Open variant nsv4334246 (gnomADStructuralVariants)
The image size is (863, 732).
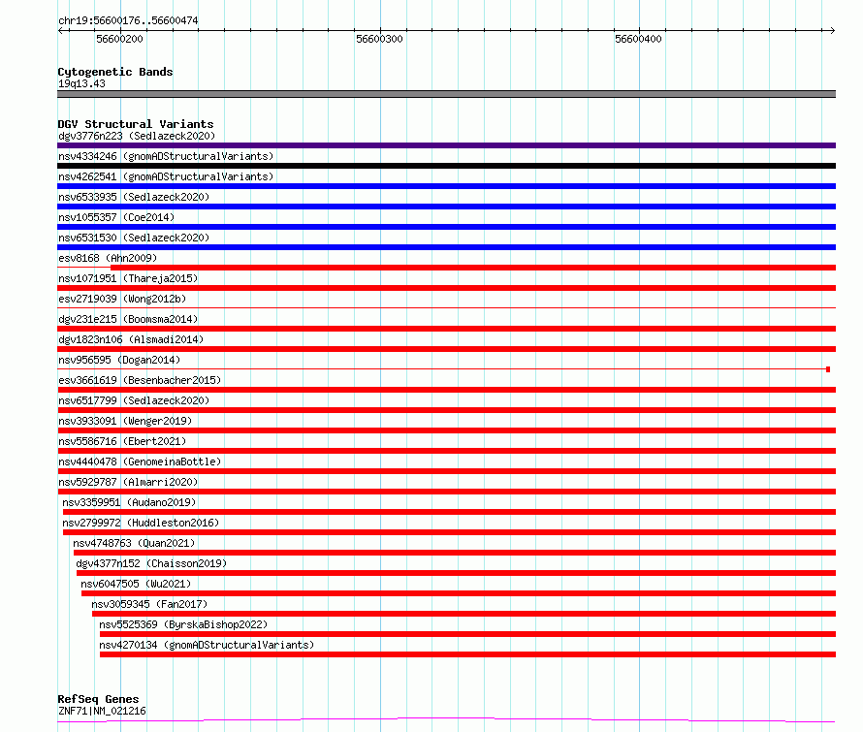coord(166,156)
